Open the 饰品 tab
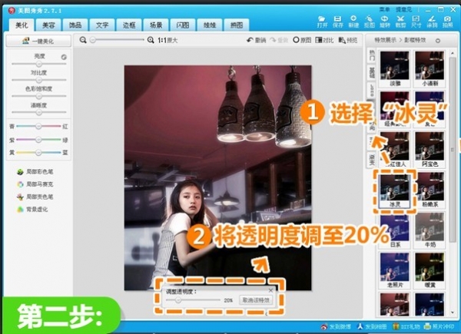Viewport: 461px width, 334px height. click(75, 25)
